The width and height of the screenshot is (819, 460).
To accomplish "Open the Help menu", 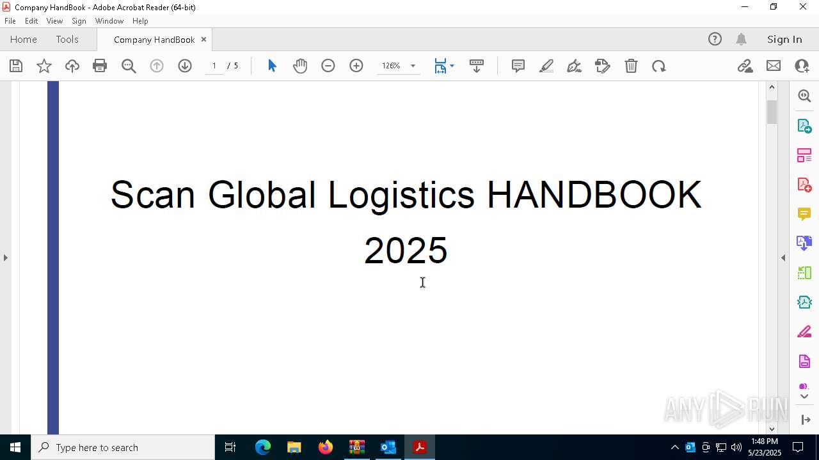I will point(140,21).
